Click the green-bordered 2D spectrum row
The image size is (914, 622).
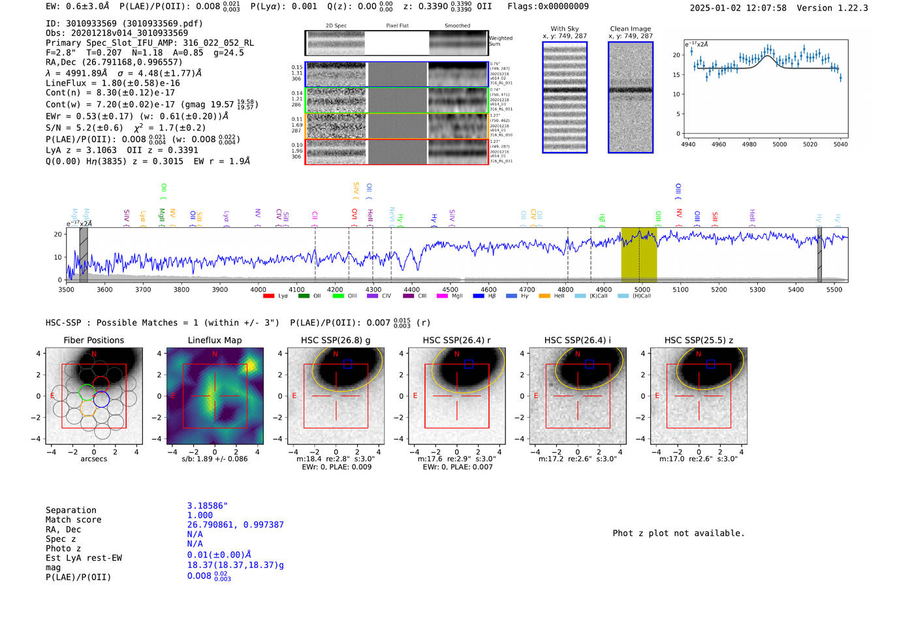pyautogui.click(x=396, y=101)
